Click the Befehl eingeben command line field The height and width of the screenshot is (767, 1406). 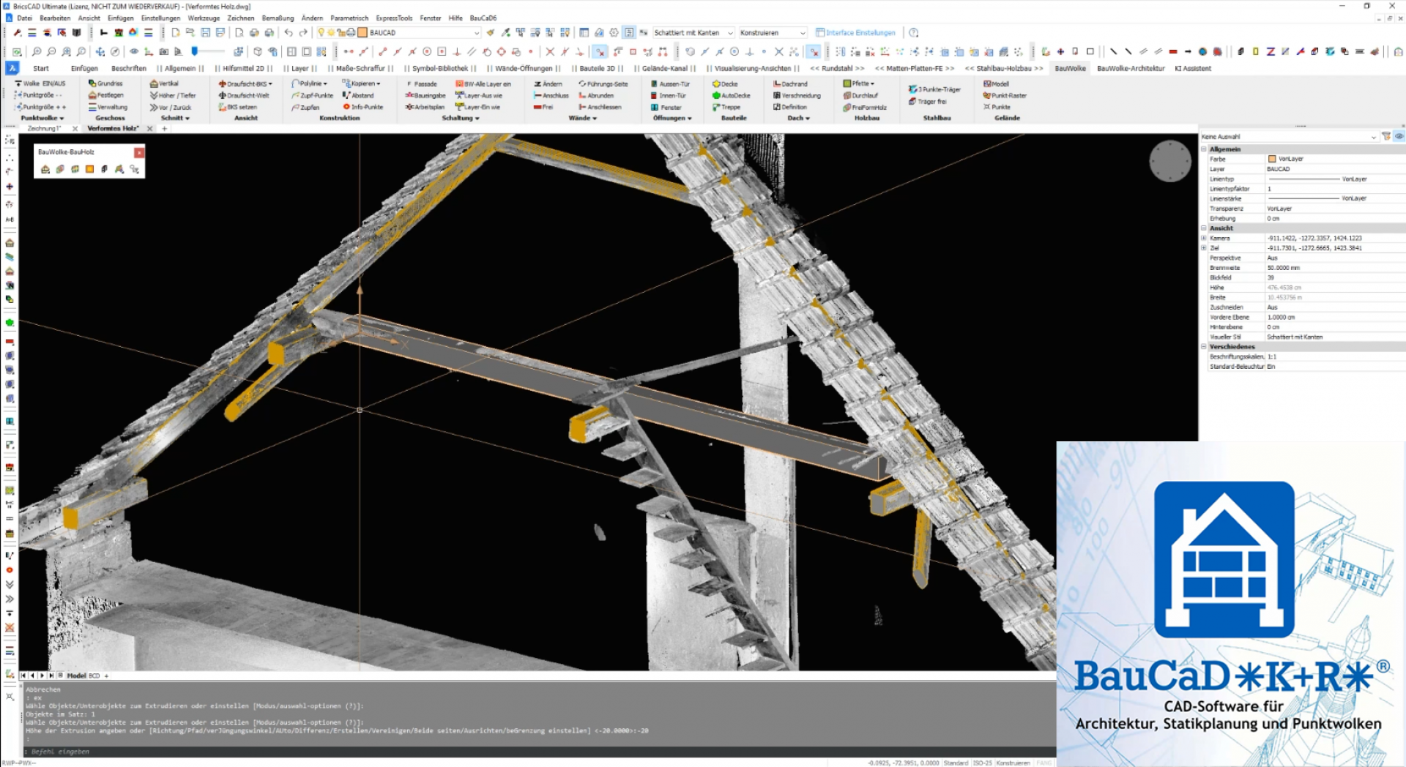pyautogui.click(x=538, y=752)
